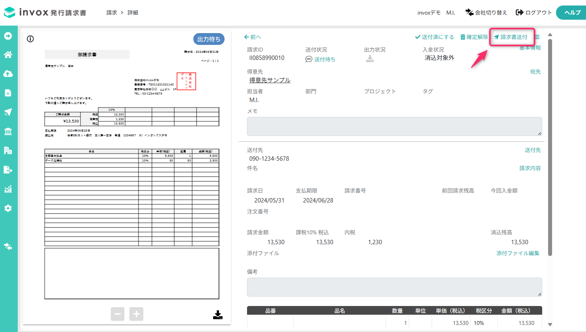Open settings gear in the sidebar
The image size is (586, 332).
click(x=8, y=208)
